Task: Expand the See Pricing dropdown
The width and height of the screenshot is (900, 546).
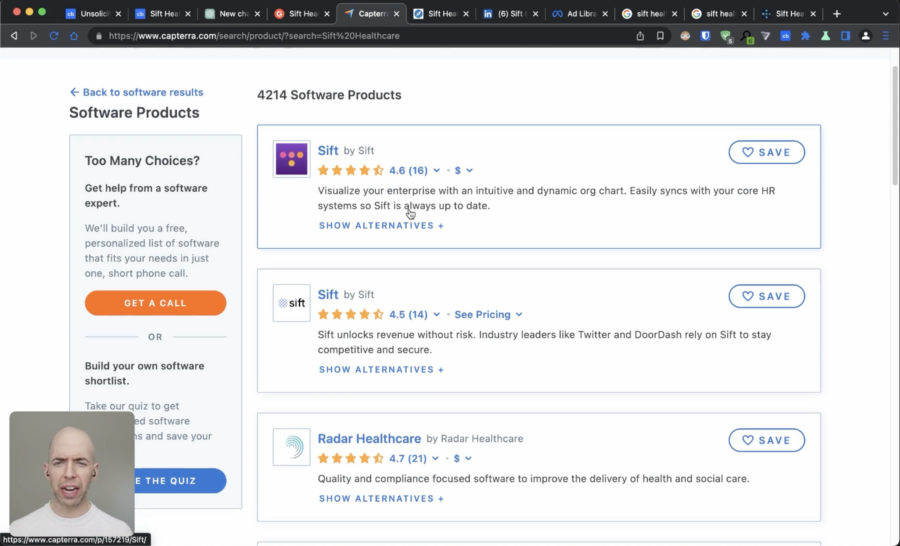Action: click(x=488, y=314)
